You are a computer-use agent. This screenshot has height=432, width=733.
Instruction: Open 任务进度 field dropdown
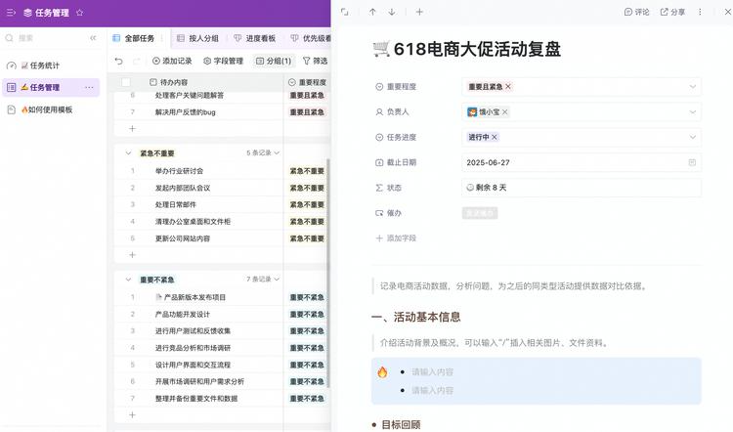pyautogui.click(x=693, y=137)
